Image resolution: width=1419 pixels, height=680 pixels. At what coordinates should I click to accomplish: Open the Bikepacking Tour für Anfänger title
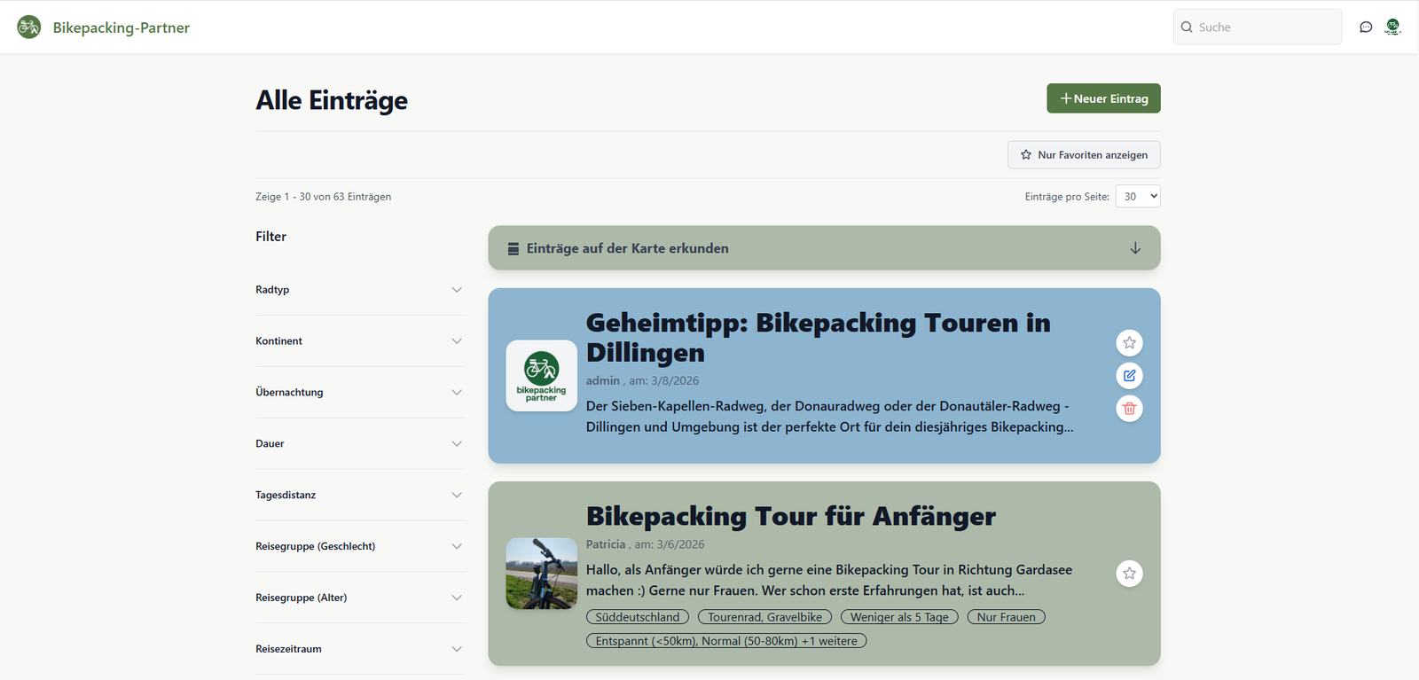(791, 516)
